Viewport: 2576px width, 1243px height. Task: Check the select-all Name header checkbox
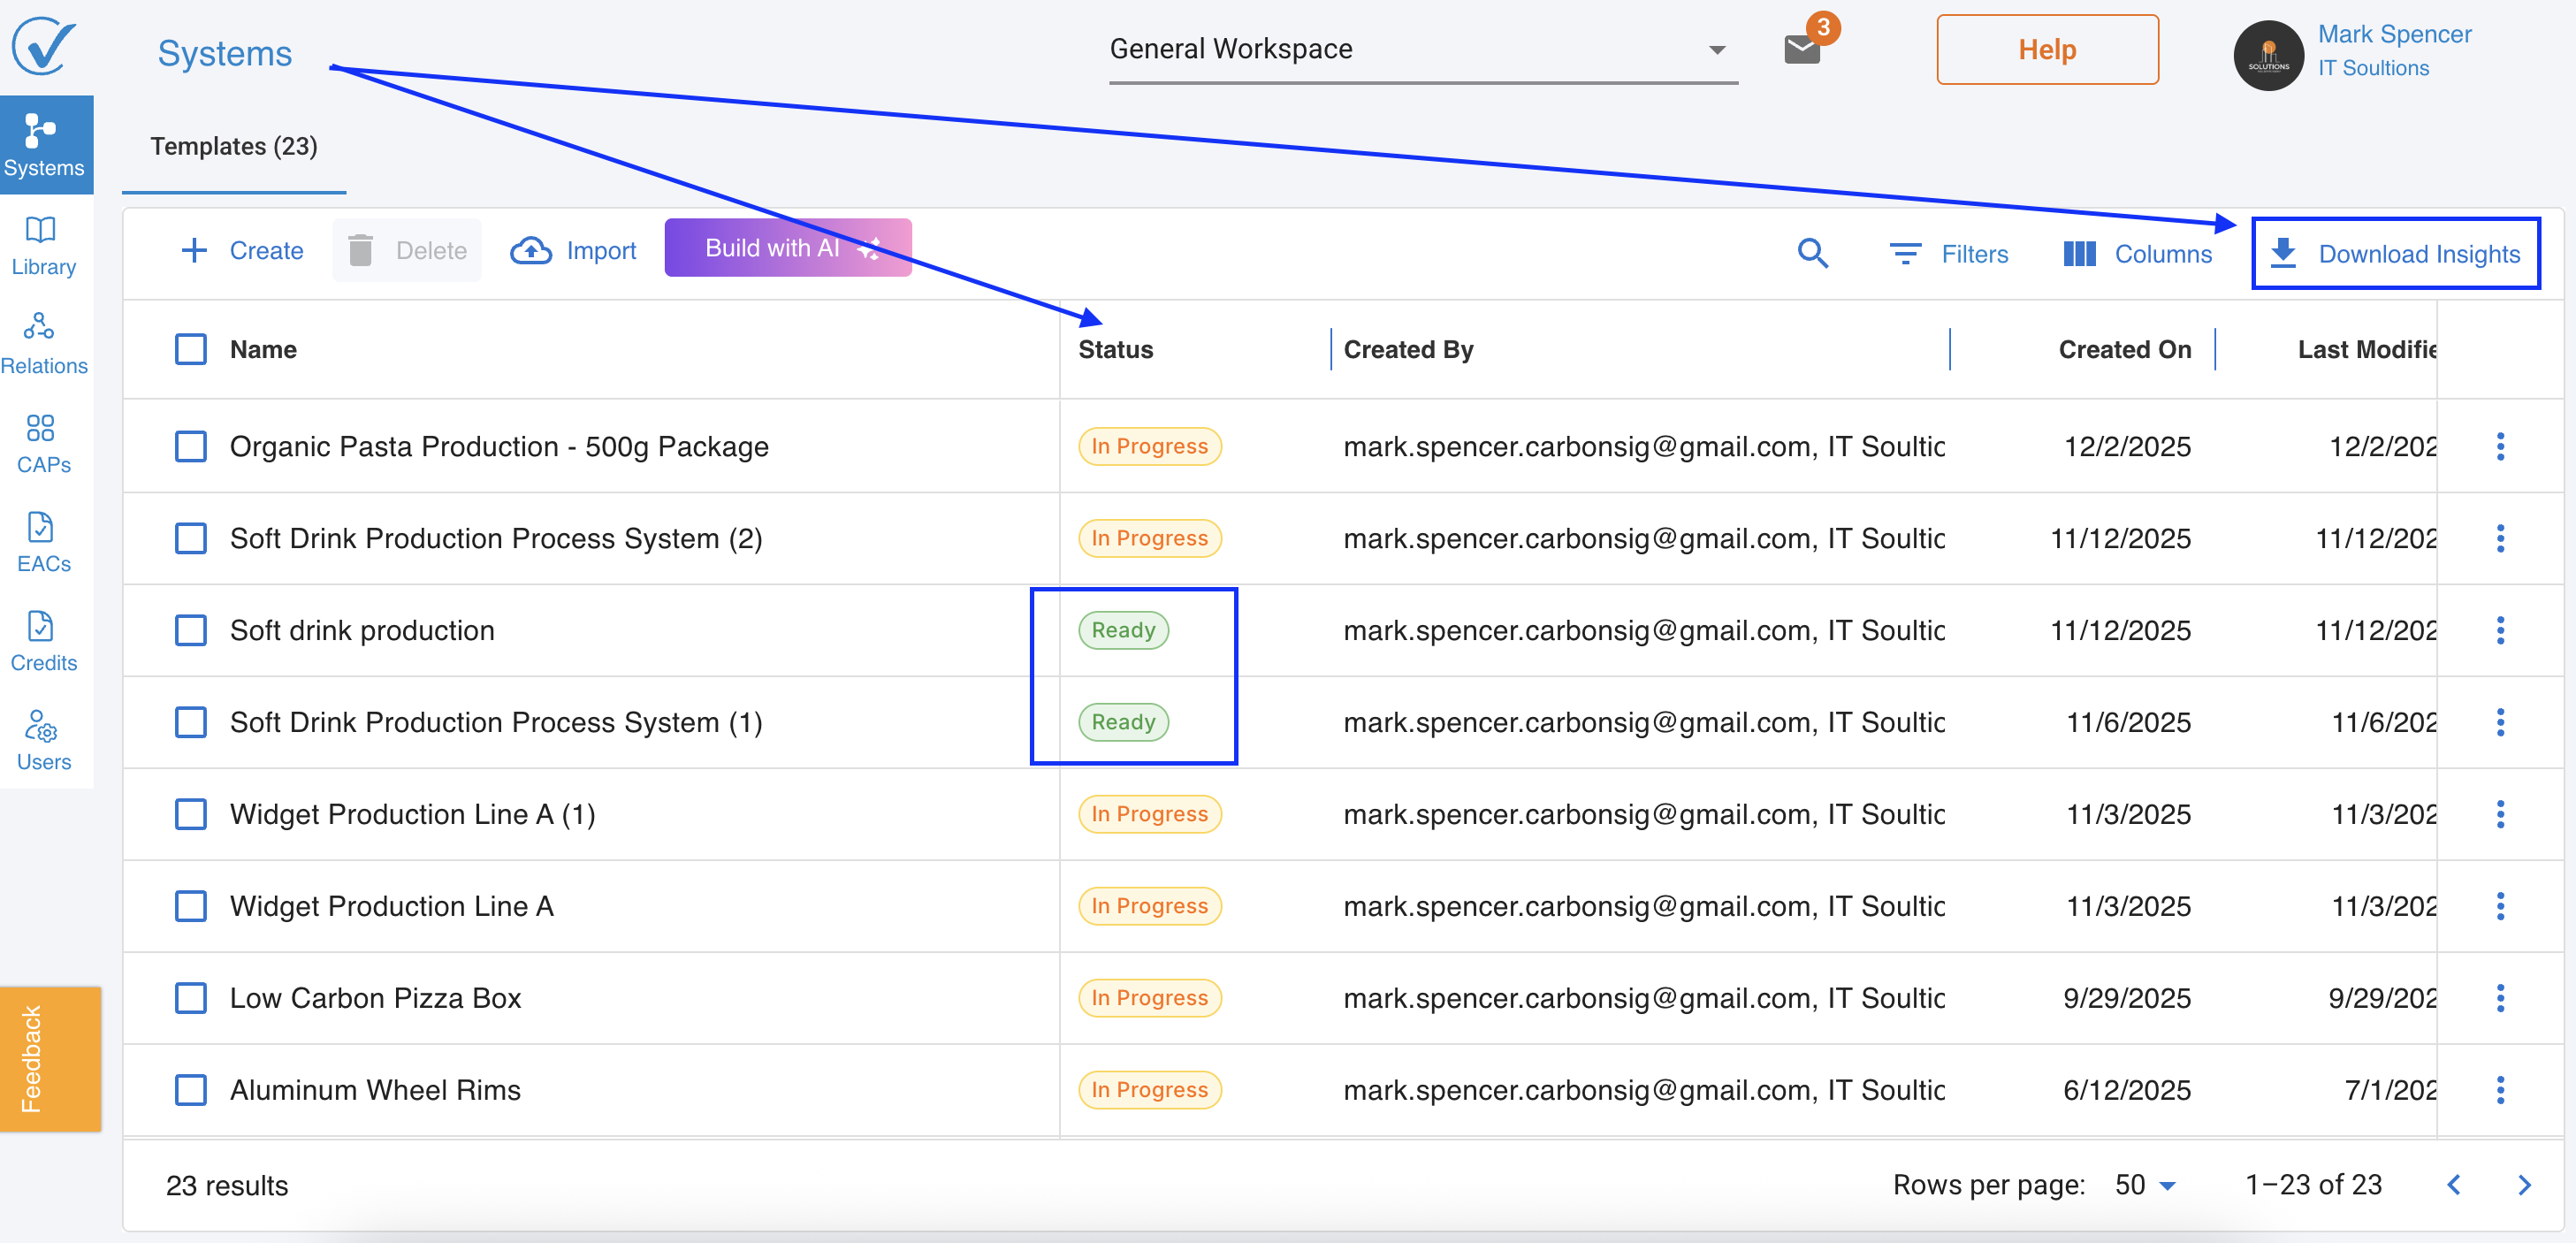point(190,349)
